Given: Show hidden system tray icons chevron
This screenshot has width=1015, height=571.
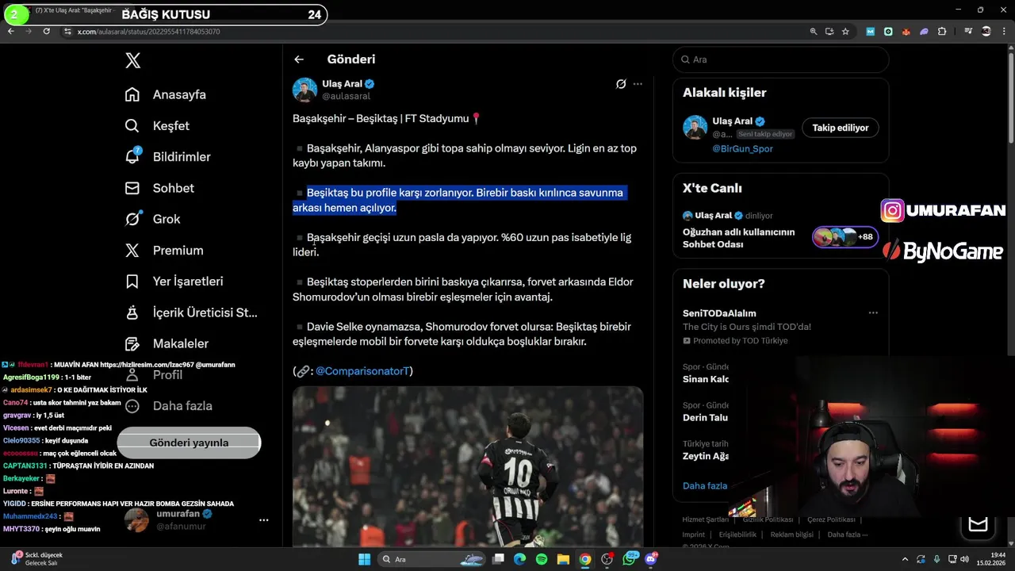Looking at the screenshot, I should [x=906, y=559].
